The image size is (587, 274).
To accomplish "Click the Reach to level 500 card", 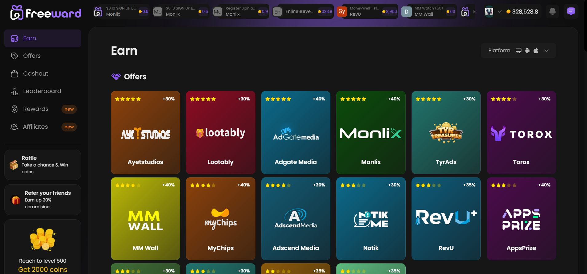I will pos(43,247).
